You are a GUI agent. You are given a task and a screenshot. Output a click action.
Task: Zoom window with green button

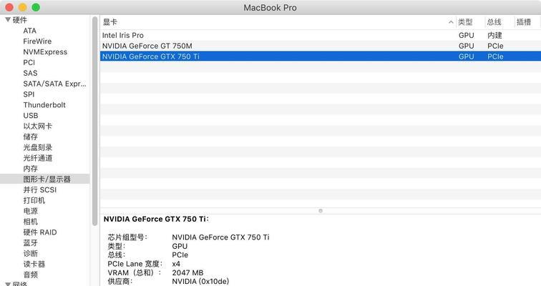pos(36,7)
